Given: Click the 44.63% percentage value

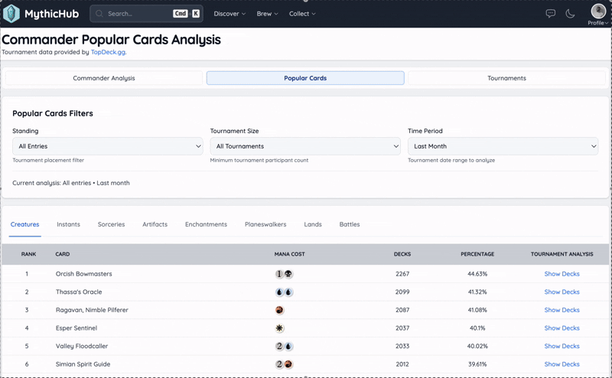Looking at the screenshot, I should [x=477, y=274].
